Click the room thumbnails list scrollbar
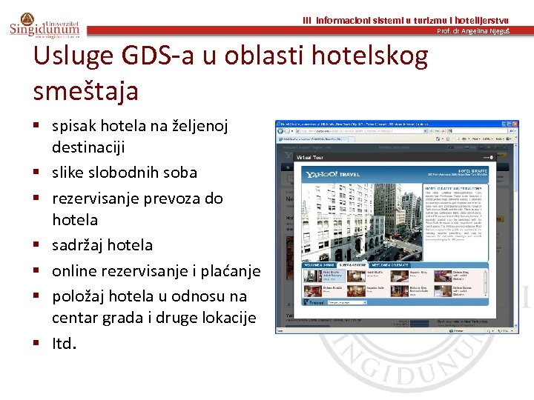This screenshot has height=400, width=534. (x=485, y=282)
